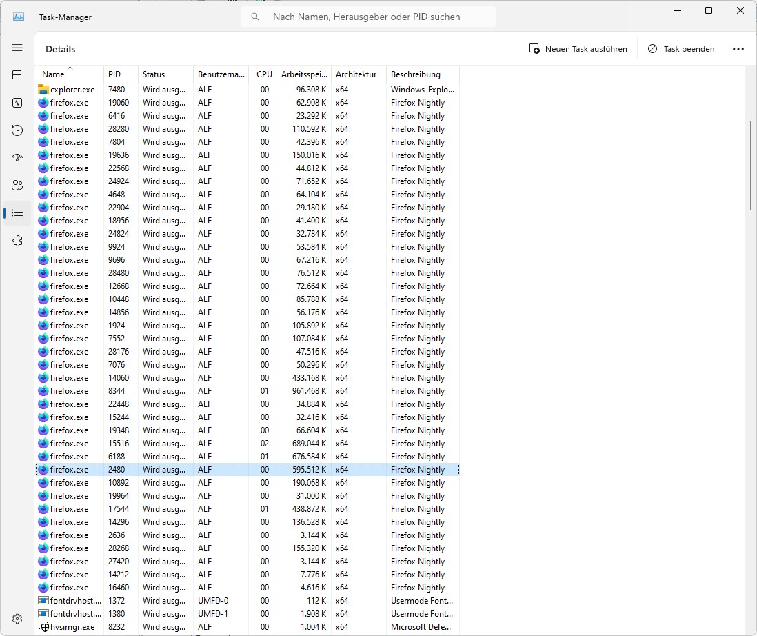Open the Startup apps page in the sidebar
Screen dimensions: 757x636
(x=17, y=157)
